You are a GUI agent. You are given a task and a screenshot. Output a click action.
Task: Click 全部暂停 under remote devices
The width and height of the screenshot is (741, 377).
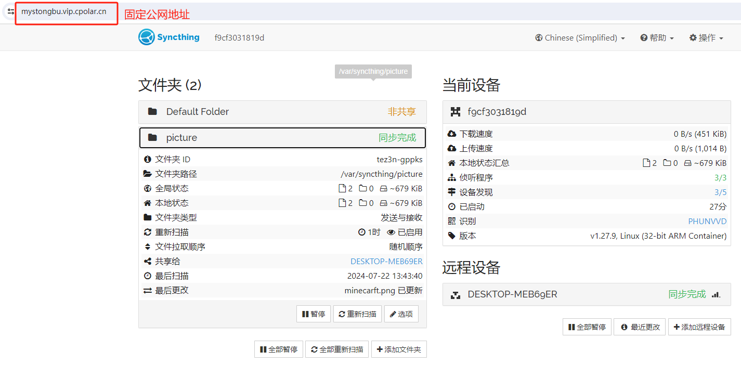click(587, 327)
